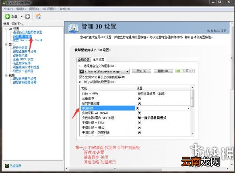This screenshot has width=235, height=173.
Task: Click the grey Forward arrow icon
Action: click(x=27, y=16)
